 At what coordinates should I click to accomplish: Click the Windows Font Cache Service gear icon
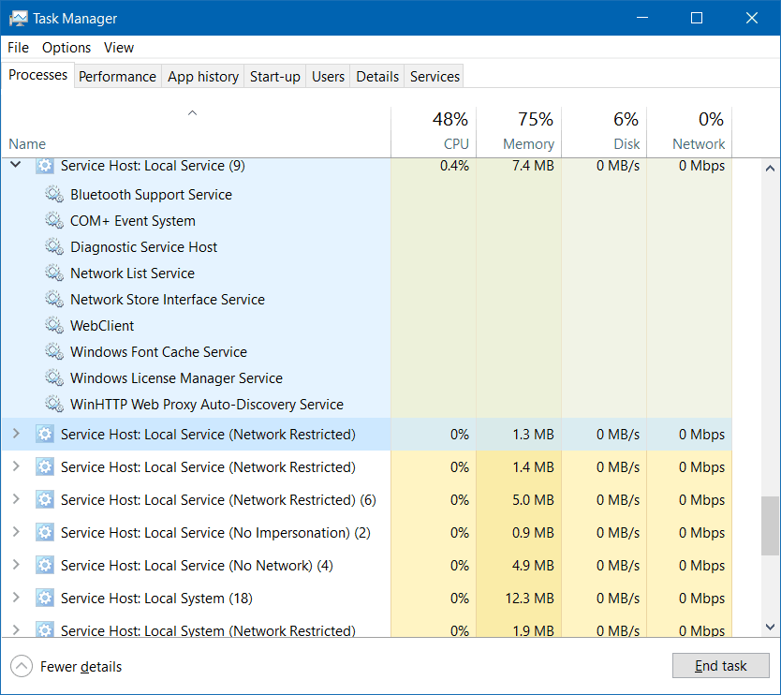click(53, 352)
